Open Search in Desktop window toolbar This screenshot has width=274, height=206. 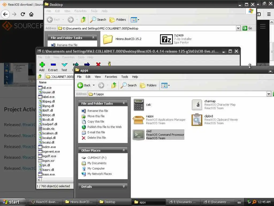pos(98,20)
